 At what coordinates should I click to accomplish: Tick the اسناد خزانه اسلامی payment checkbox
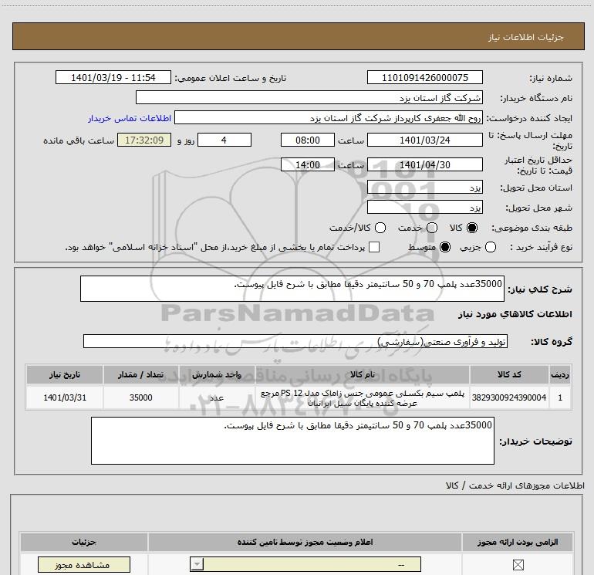374,247
